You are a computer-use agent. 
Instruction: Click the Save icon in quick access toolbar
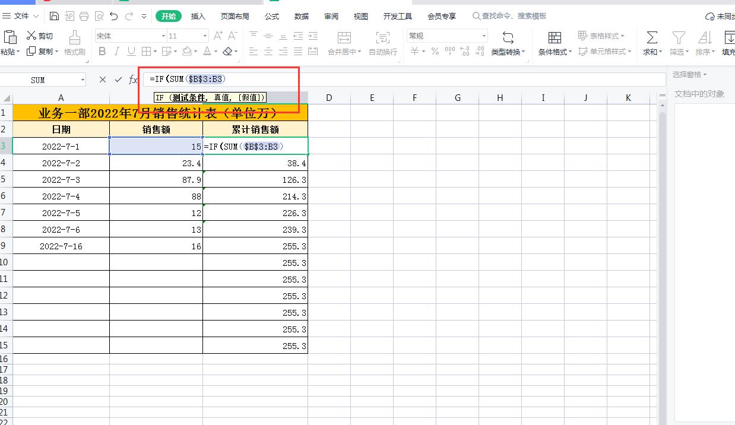pos(55,16)
